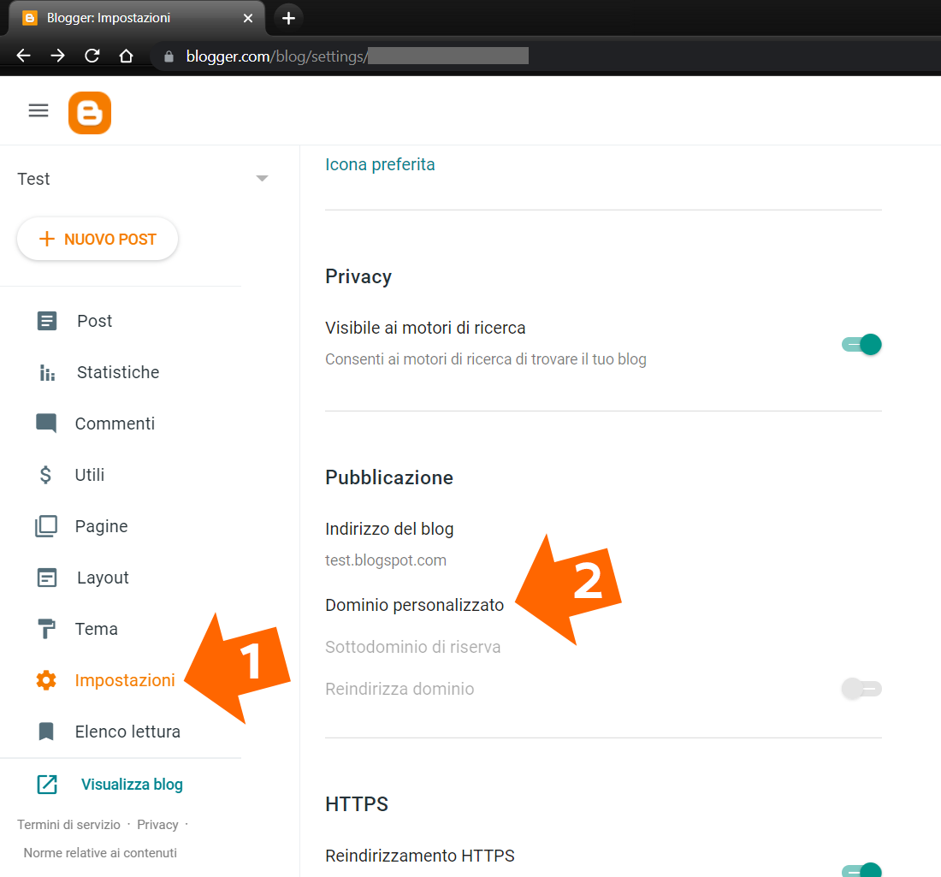The image size is (941, 877).
Task: Click the Visibile ai motori di ricerca label
Action: coord(425,328)
